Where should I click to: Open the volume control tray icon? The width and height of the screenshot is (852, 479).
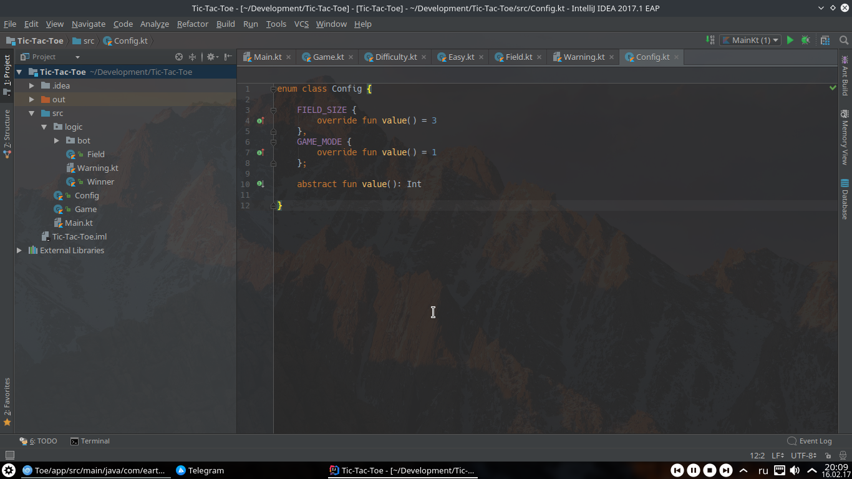tap(795, 470)
